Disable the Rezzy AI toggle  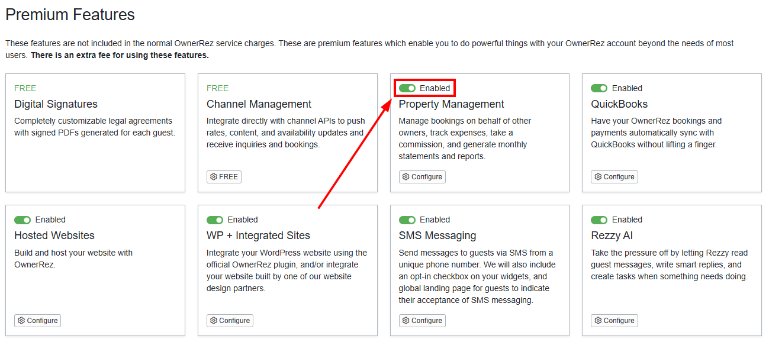[599, 220]
